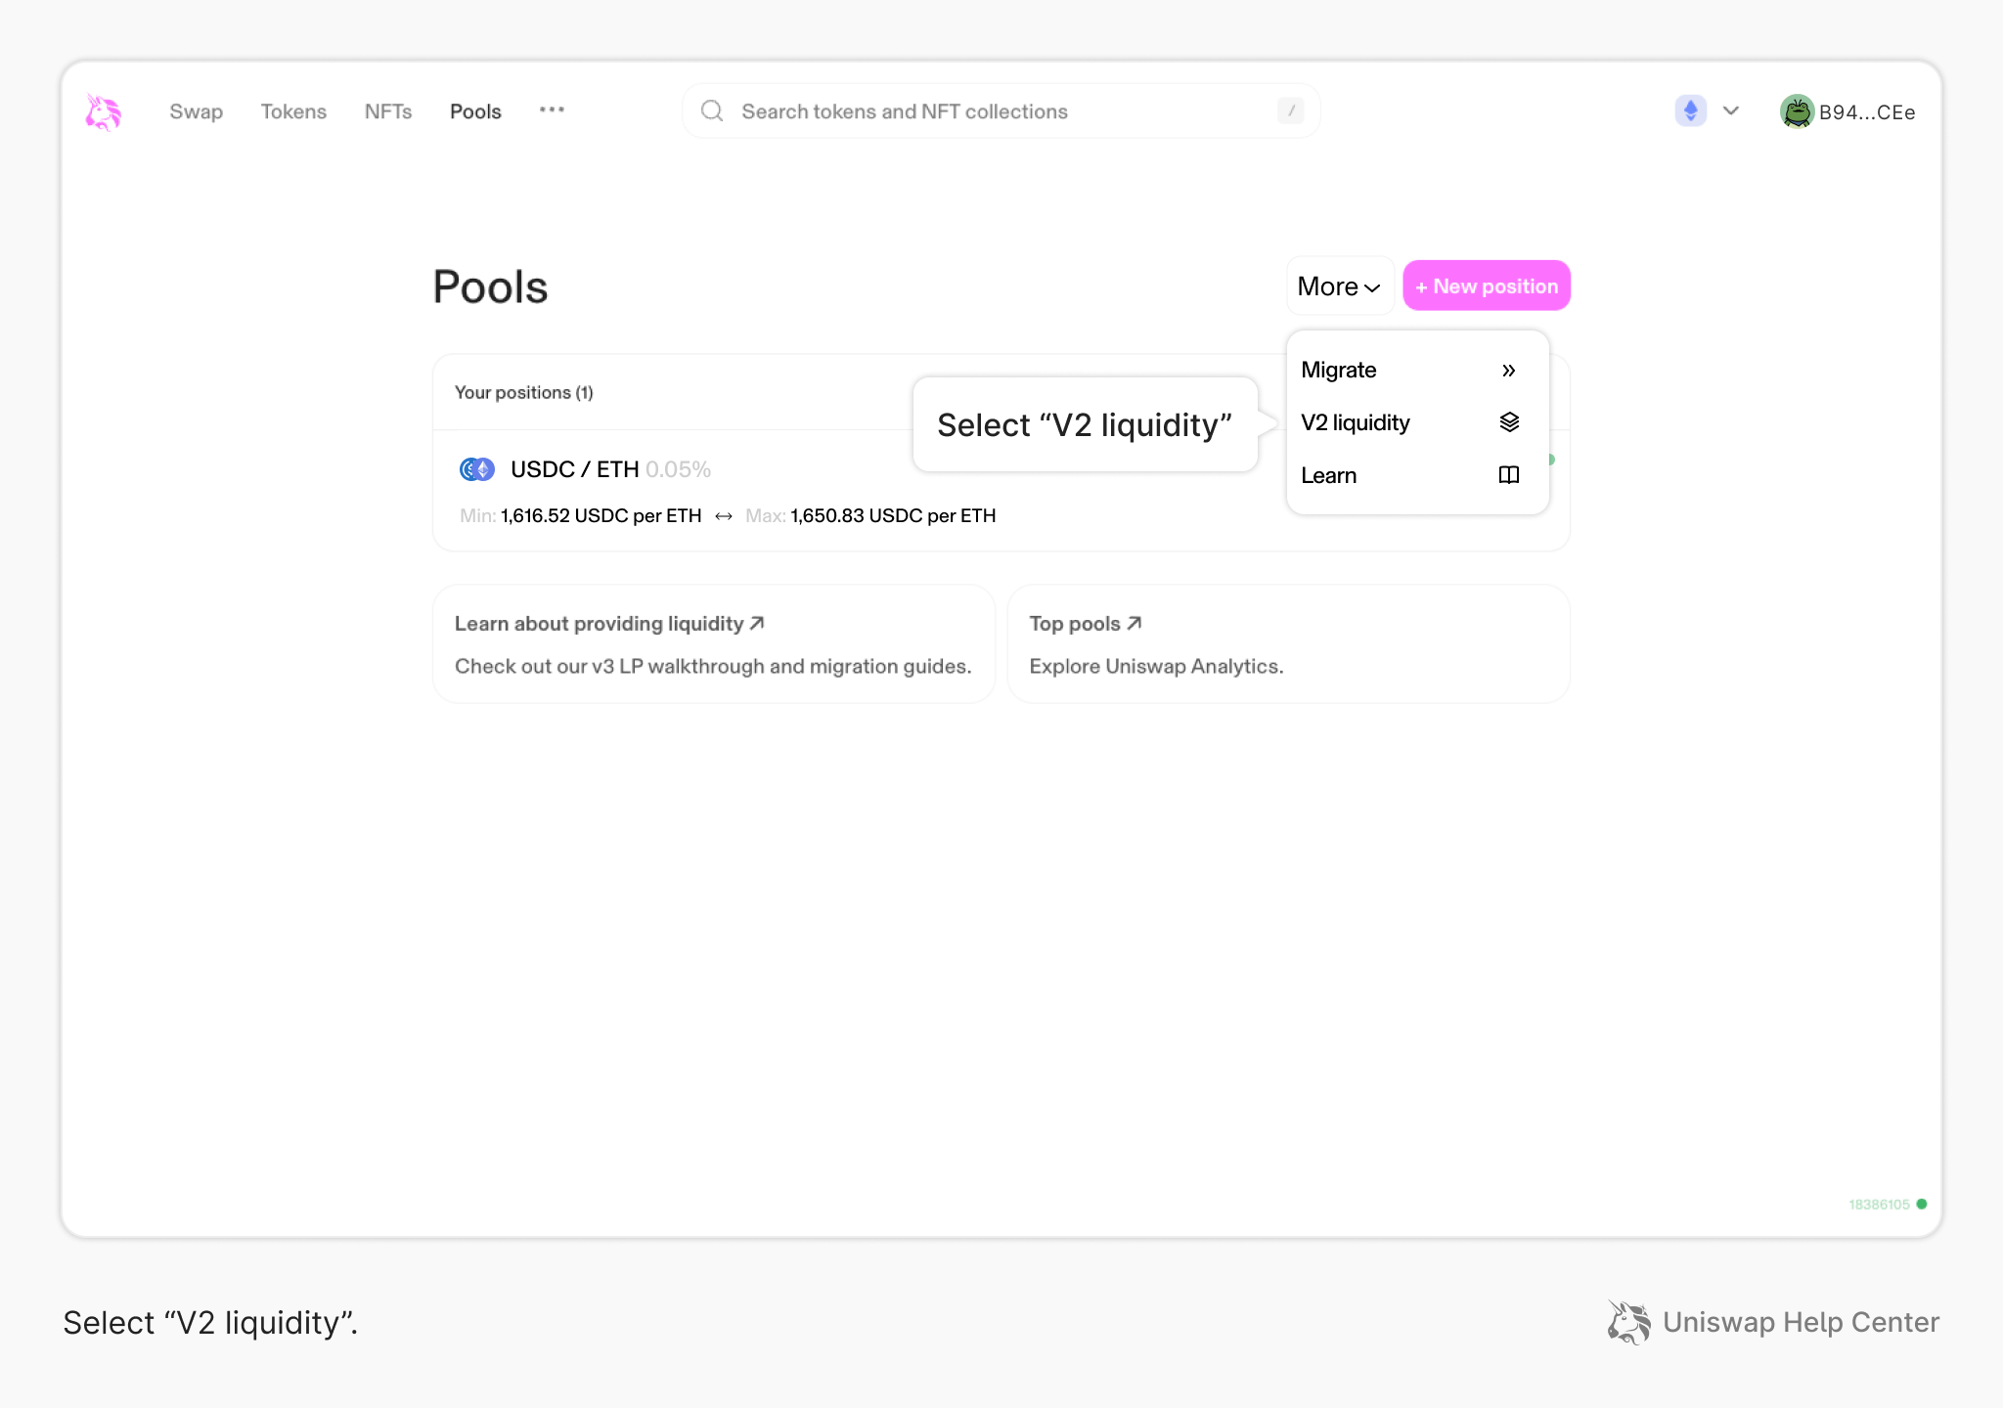2003x1408 pixels.
Task: Open the ellipsis navigation menu
Action: [x=553, y=110]
